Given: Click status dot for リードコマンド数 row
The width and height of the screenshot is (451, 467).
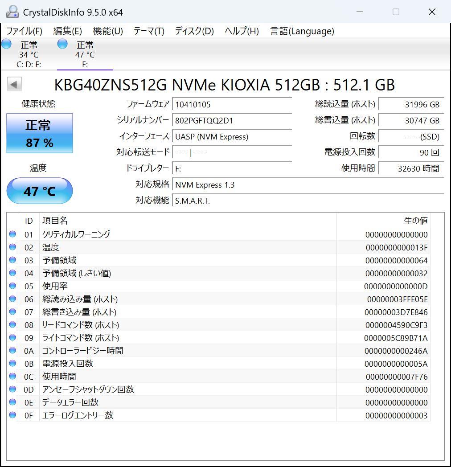Looking at the screenshot, I should point(12,325).
